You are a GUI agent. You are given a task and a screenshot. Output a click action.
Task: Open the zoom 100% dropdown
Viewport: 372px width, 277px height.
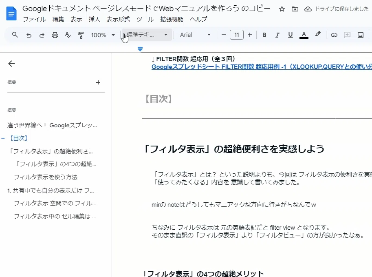[103, 35]
